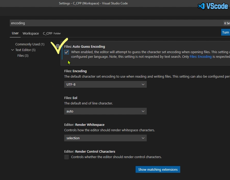Enable Render Control Characters checkbox
The height and width of the screenshot is (180, 230).
point(67,157)
